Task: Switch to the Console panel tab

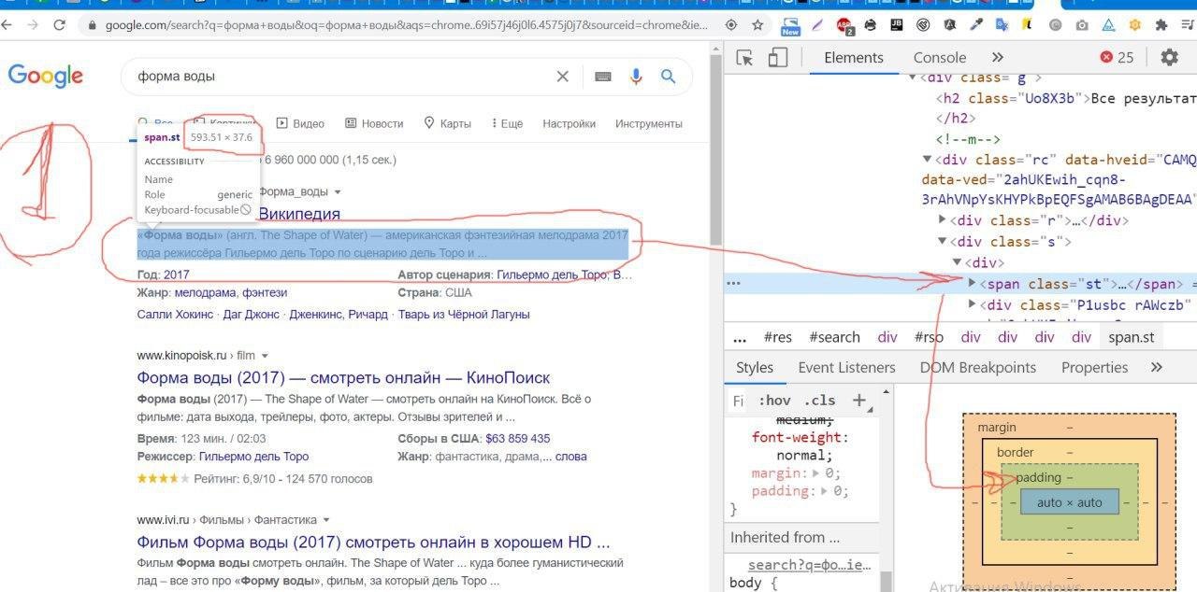Action: click(x=940, y=58)
